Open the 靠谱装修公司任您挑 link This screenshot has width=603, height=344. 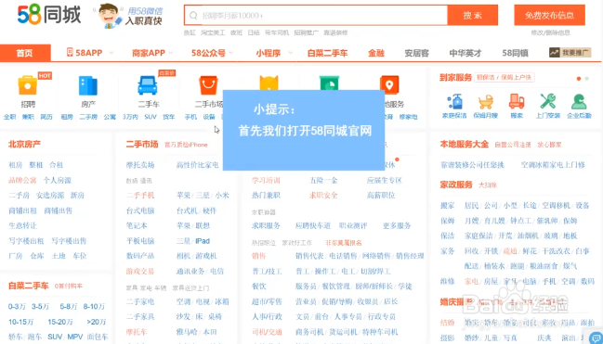coord(472,165)
